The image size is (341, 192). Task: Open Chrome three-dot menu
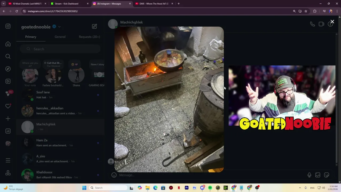pyautogui.click(x=337, y=11)
